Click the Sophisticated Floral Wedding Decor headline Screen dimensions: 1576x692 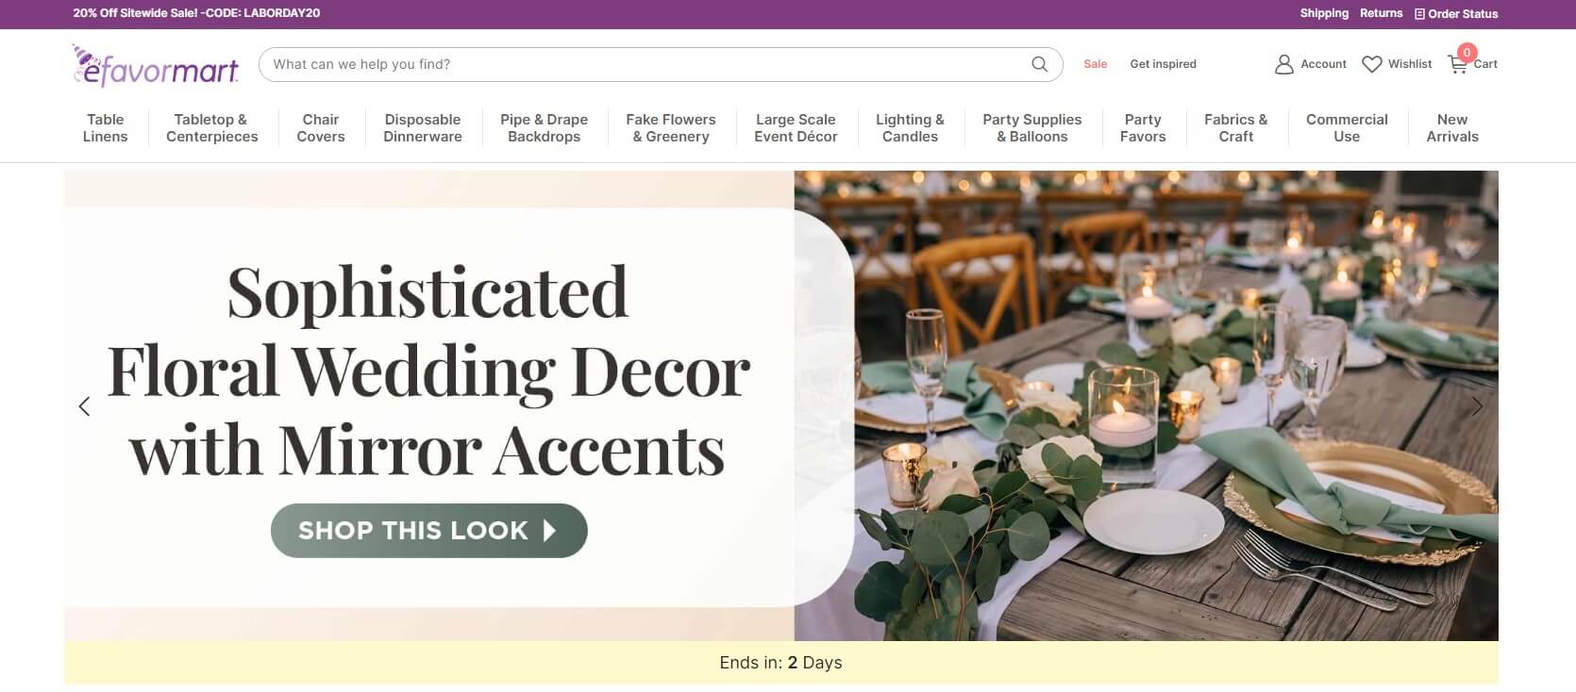tap(428, 371)
